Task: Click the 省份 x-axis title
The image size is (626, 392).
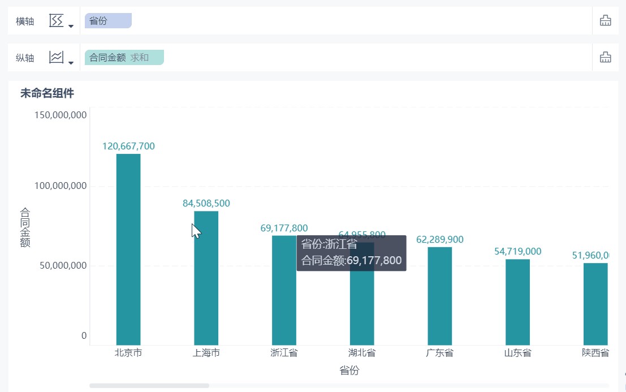Action: click(349, 371)
